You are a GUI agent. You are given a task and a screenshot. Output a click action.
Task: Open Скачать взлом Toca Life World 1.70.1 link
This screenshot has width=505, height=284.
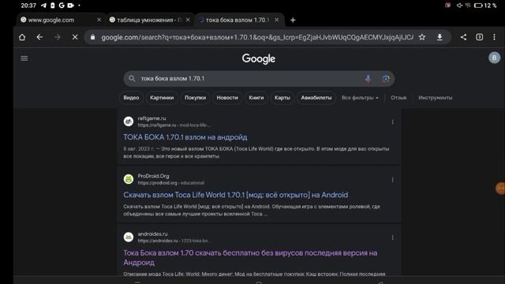(x=235, y=195)
